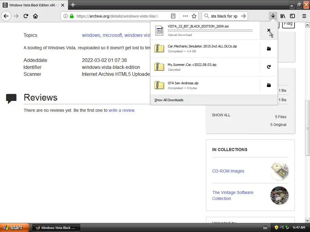Click the page scrollbar down arrow
This screenshot has width=310, height=232.
click(308, 220)
